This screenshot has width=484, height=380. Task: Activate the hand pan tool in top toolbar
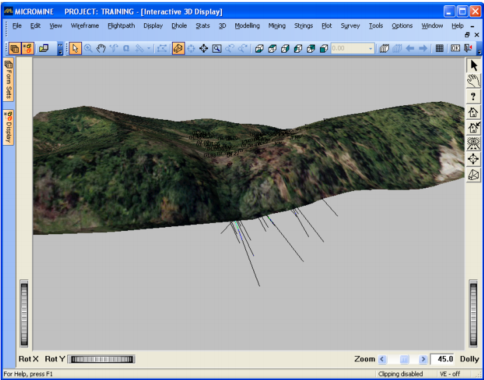coord(101,49)
